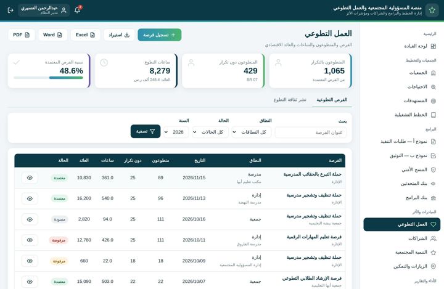Click فرصة تعليم المهارات الرقمية title
This screenshot has width=444, height=289.
point(314,237)
